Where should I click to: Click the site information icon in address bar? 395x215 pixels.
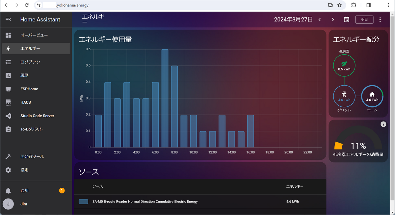(x=39, y=5)
